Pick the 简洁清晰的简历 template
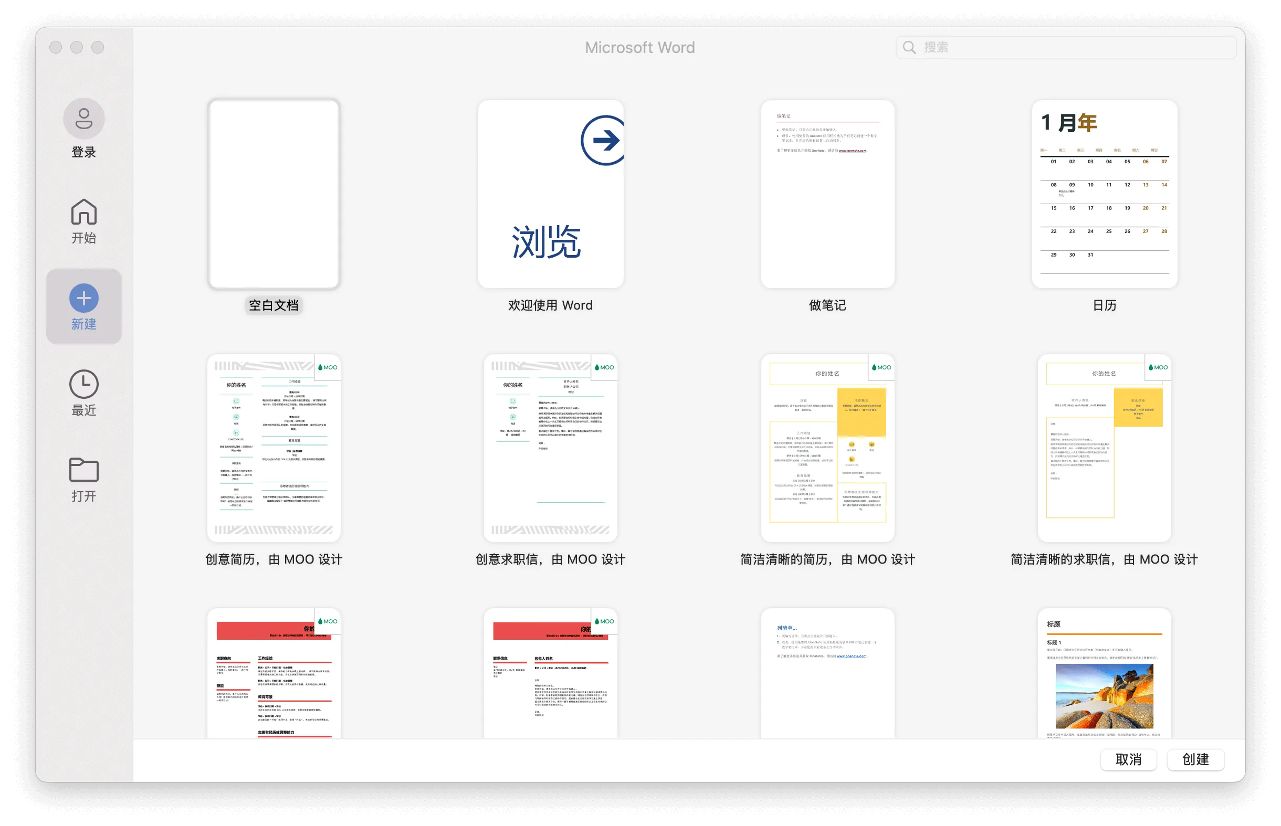The height and width of the screenshot is (826, 1281). (x=828, y=448)
